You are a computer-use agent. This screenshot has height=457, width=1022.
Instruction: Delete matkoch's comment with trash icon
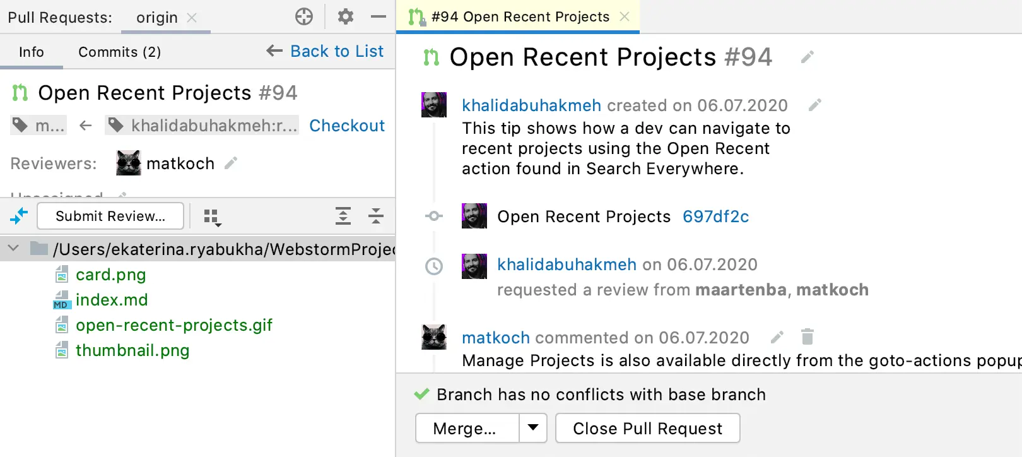(807, 337)
